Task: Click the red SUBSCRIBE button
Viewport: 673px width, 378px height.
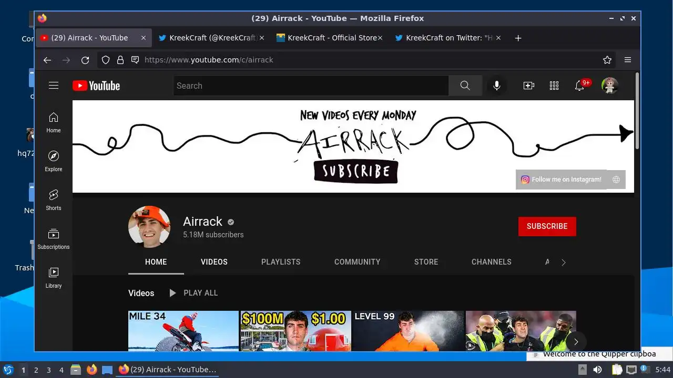Action: (x=547, y=226)
